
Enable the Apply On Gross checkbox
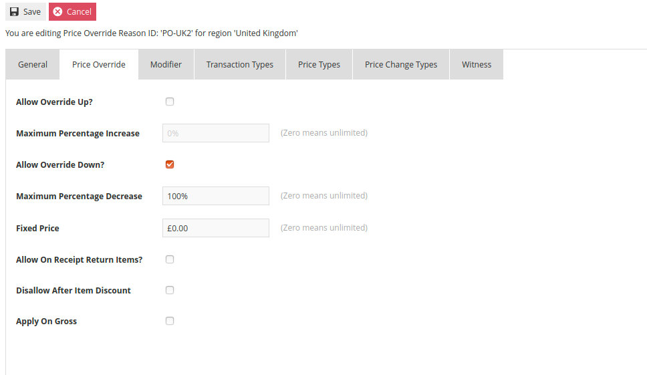pos(170,321)
